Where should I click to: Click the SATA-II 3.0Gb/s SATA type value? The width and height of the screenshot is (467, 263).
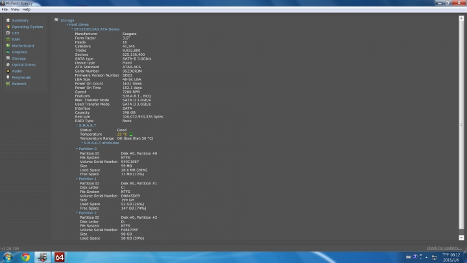pyautogui.click(x=137, y=58)
